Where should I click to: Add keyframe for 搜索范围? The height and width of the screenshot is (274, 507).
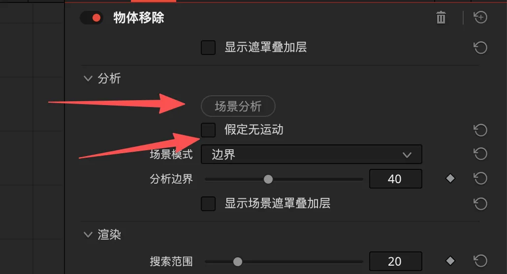[450, 261]
